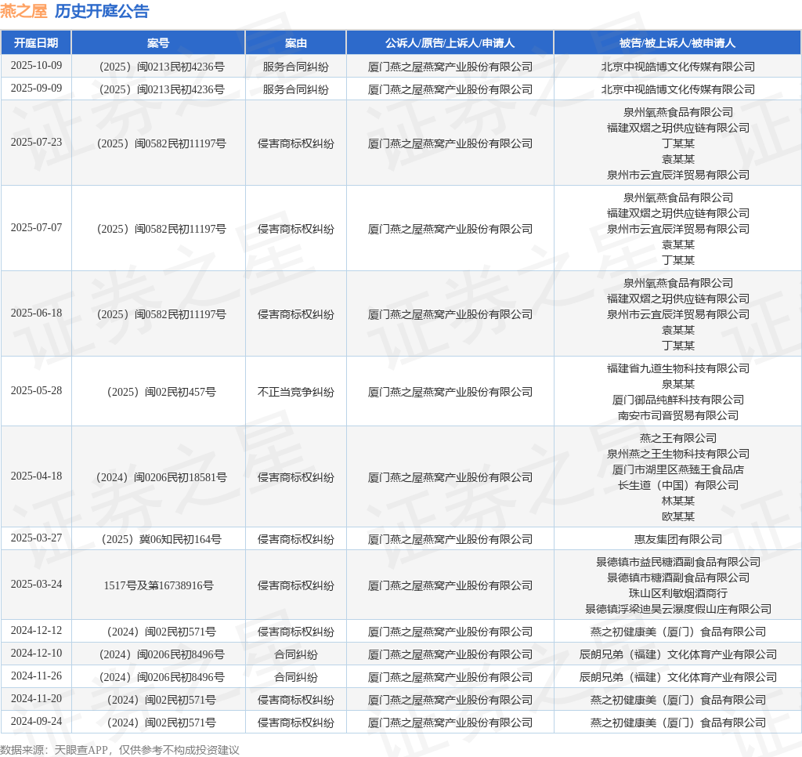Click 侵害商标权纠纷 in the 2025-03-27 row
The image size is (802, 757).
pyautogui.click(x=295, y=539)
